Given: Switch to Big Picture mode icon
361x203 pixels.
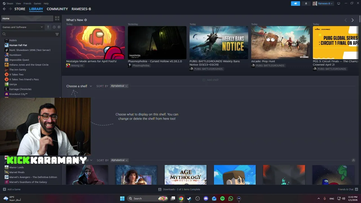Looking at the screenshot, I should [339, 3].
